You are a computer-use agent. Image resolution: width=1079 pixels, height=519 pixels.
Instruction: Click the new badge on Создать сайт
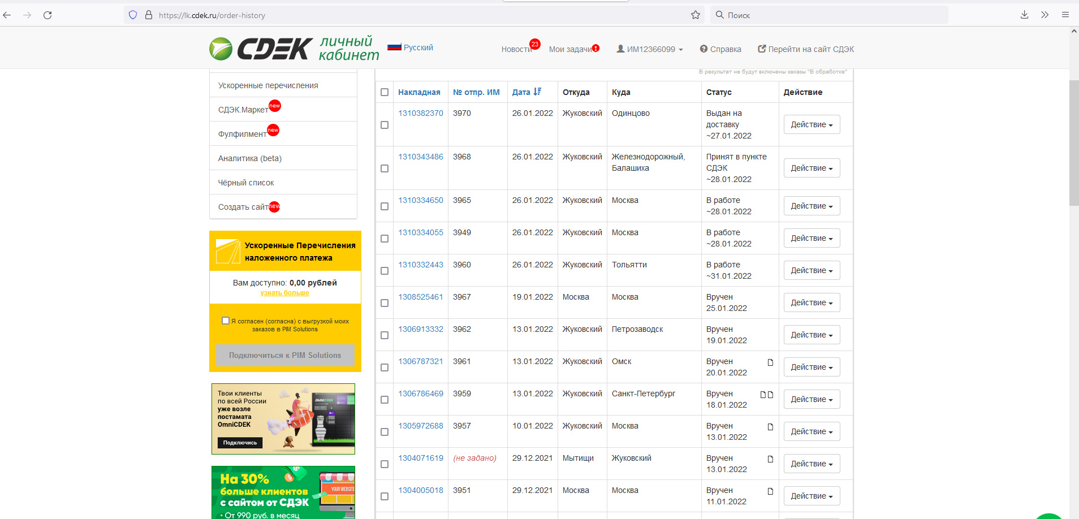tap(274, 206)
